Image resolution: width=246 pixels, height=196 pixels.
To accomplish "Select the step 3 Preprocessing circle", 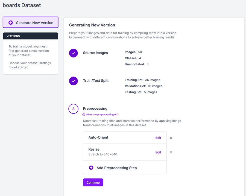I will click(x=73, y=109).
